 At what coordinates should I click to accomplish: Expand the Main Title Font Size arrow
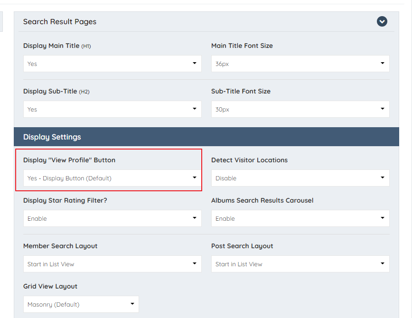[x=383, y=64]
